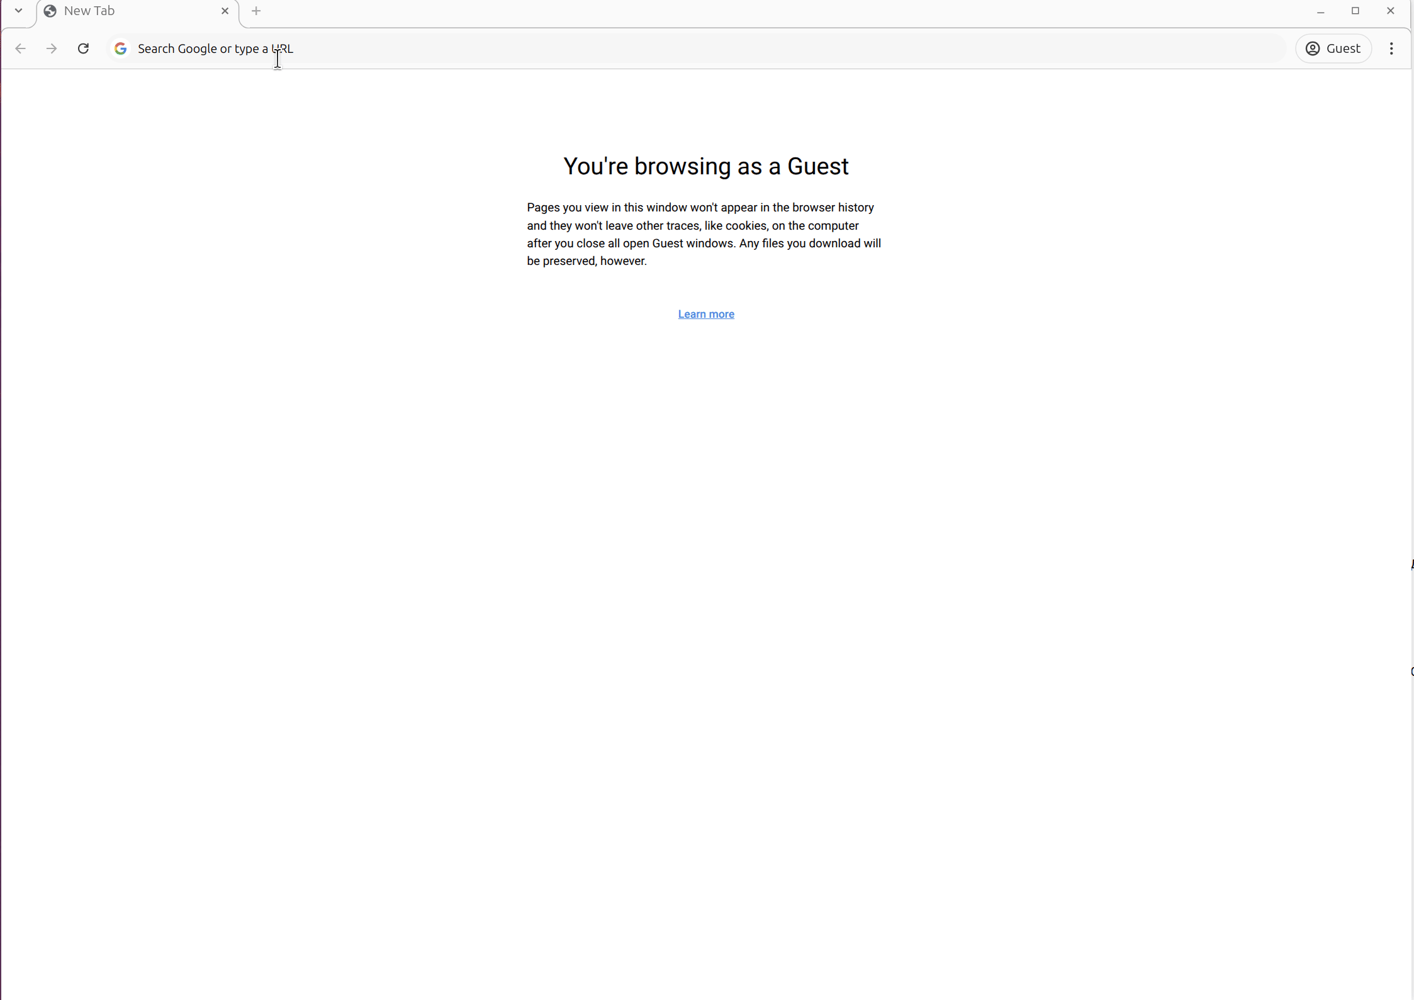Minimize the browser window
The image size is (1414, 1000).
click(x=1321, y=11)
